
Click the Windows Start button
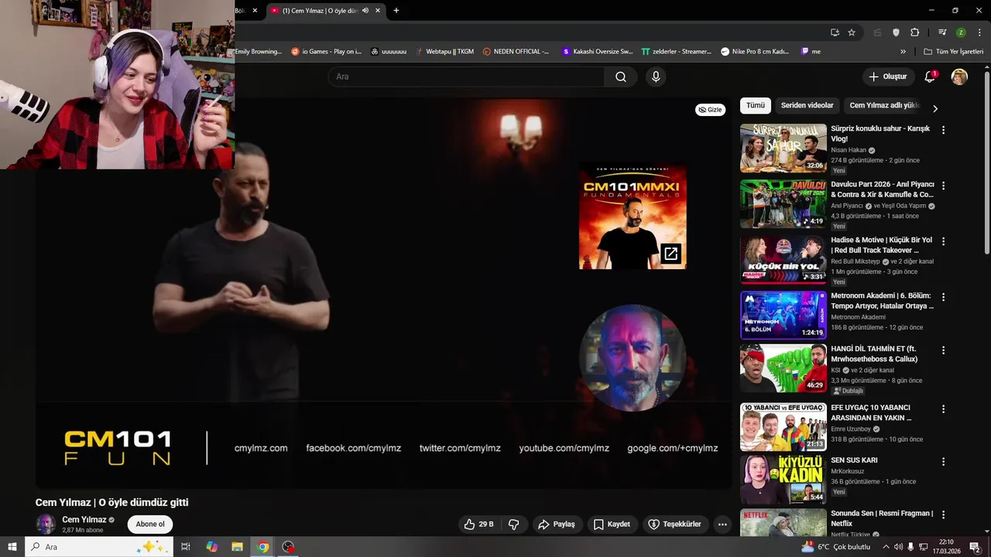pyautogui.click(x=12, y=547)
